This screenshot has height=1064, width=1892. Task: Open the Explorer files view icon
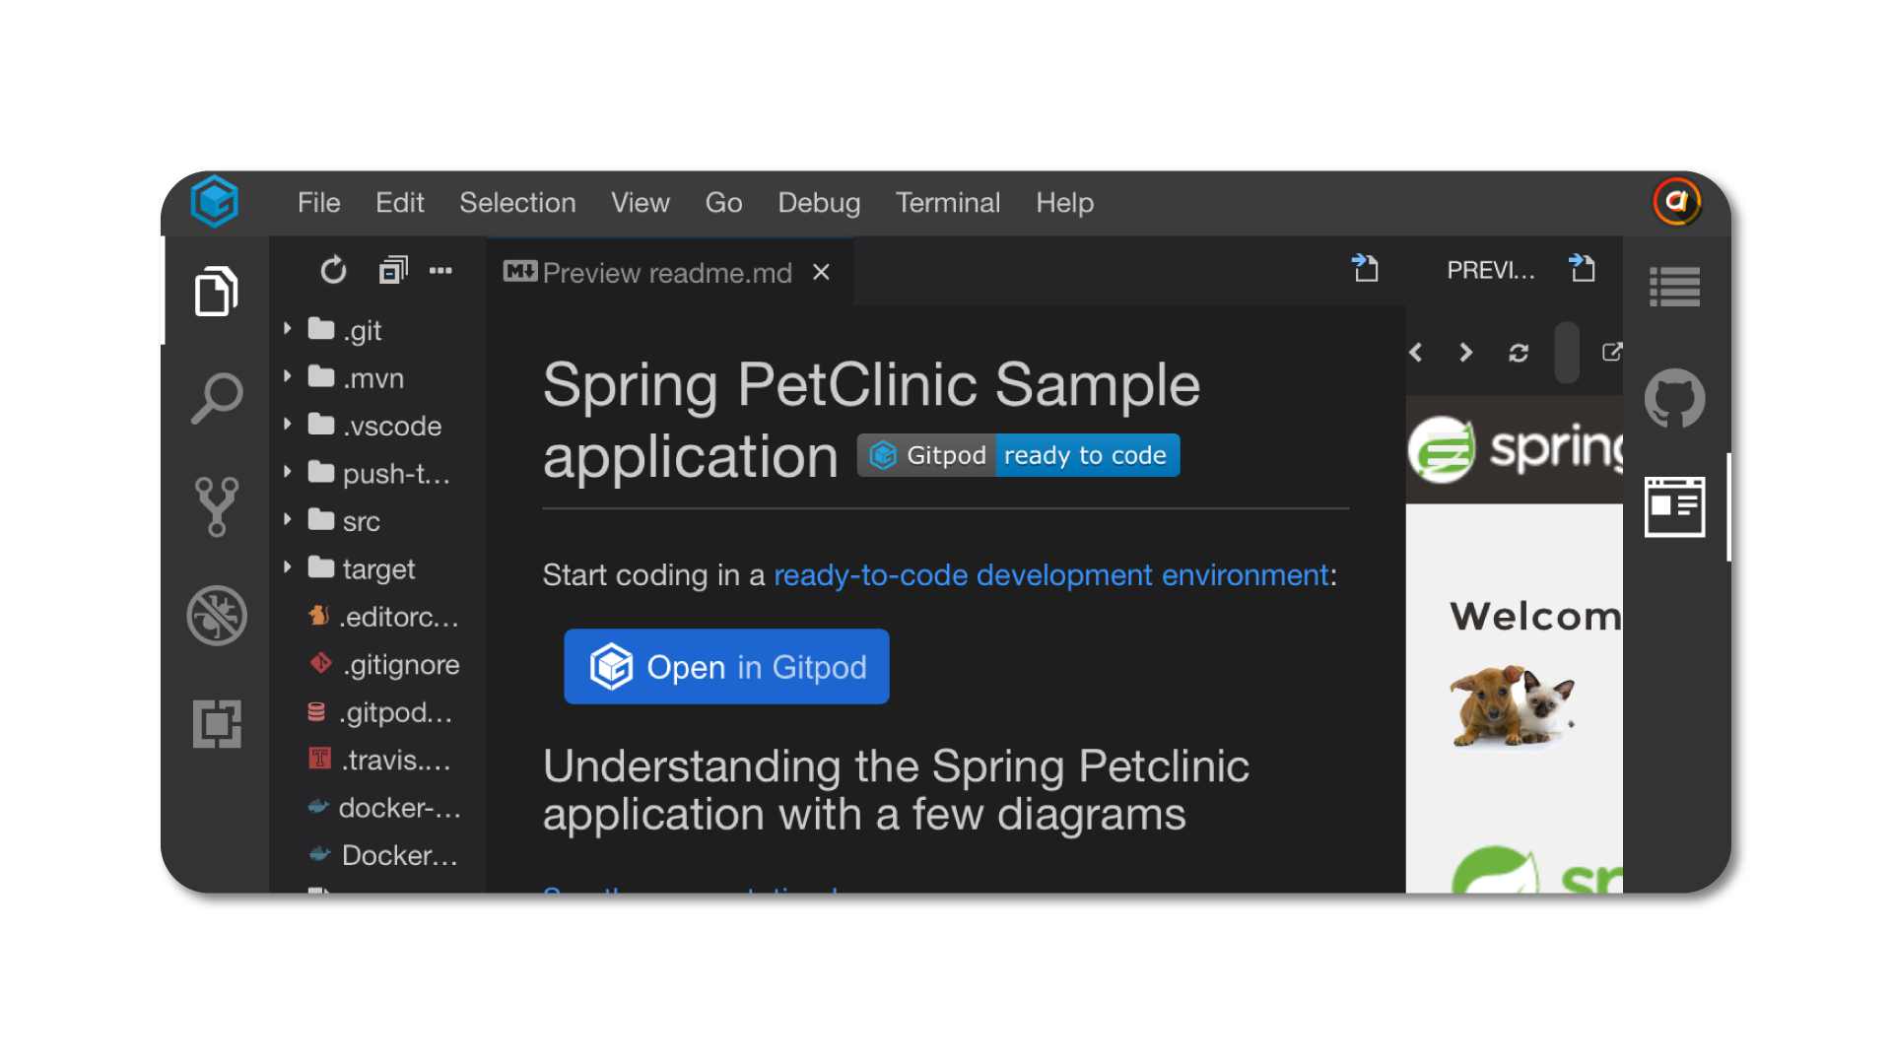[216, 292]
